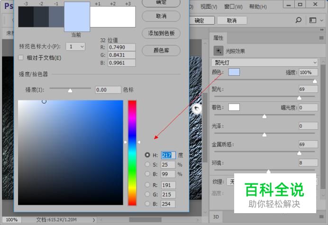Click the Lighting Effects sun icon in Properties
Viewport: 328px width, 225px height.
click(219, 51)
